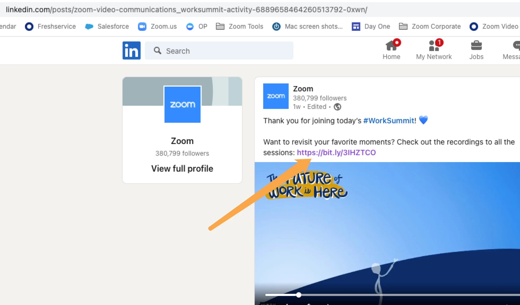The width and height of the screenshot is (520, 305).
Task: Click the browser address bar URL
Action: coord(186,10)
